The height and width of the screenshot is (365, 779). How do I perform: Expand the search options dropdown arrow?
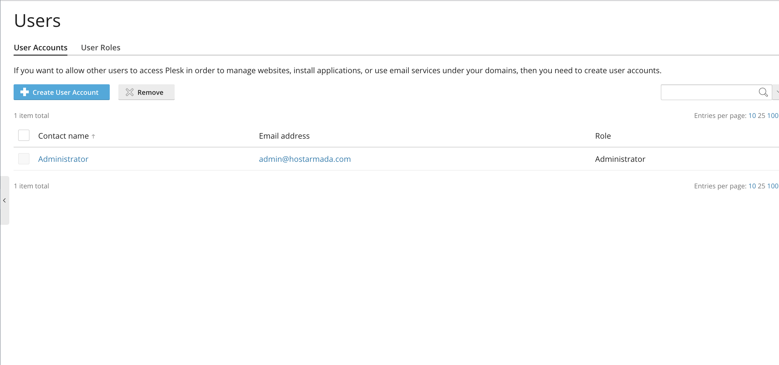pyautogui.click(x=776, y=92)
